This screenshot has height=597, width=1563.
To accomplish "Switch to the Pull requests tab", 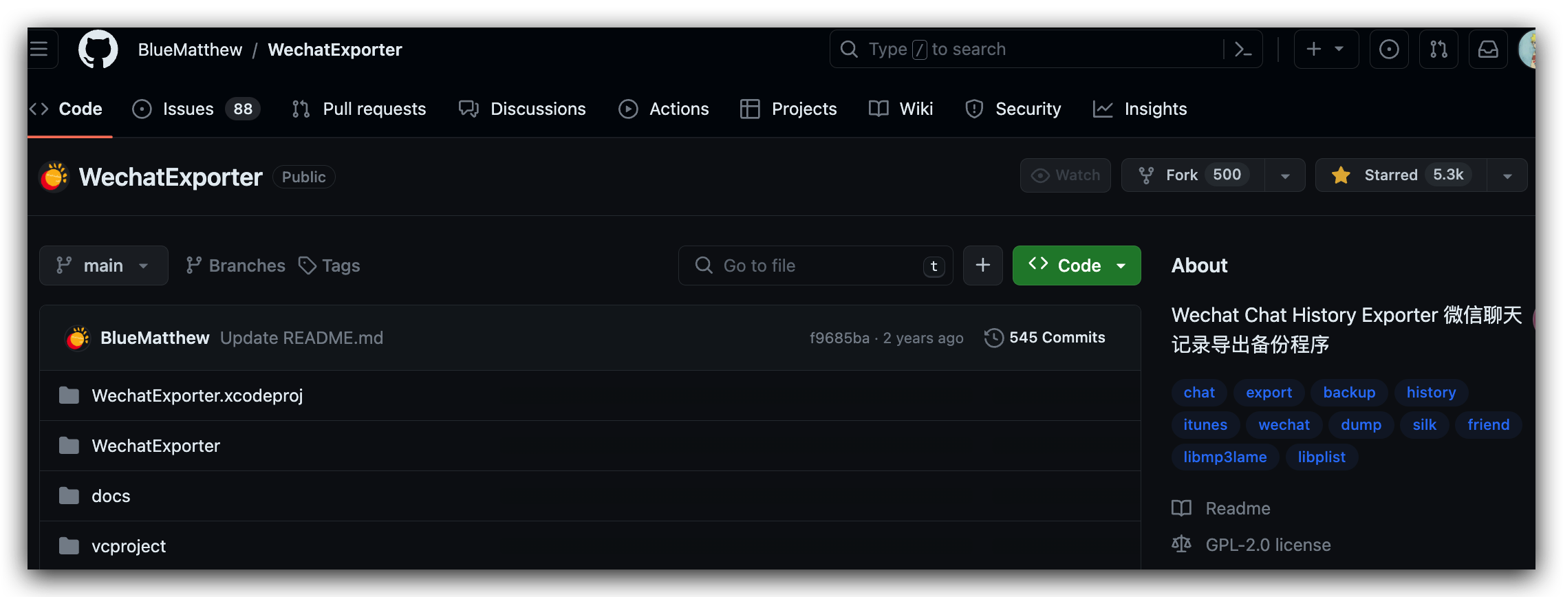I will 358,109.
